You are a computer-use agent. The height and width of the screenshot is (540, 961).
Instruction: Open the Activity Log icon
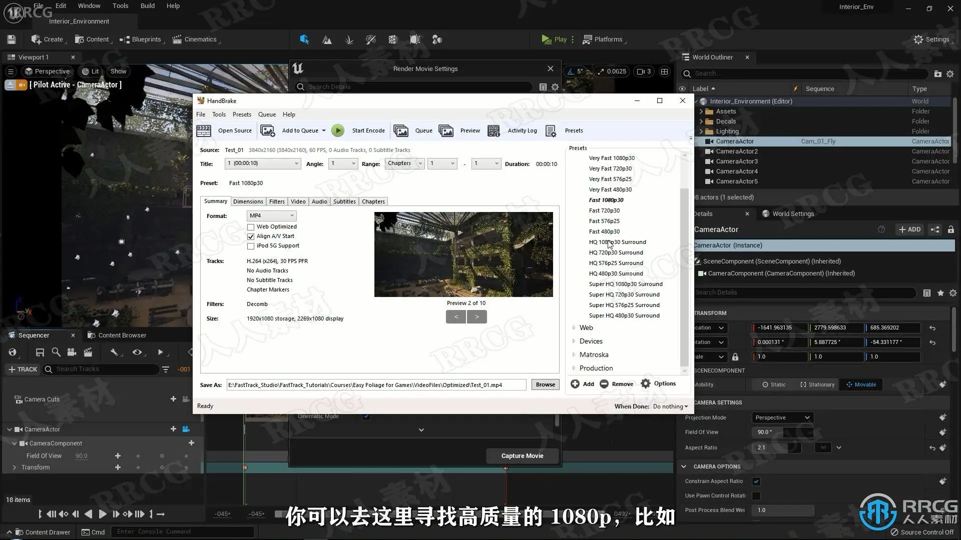(x=494, y=131)
